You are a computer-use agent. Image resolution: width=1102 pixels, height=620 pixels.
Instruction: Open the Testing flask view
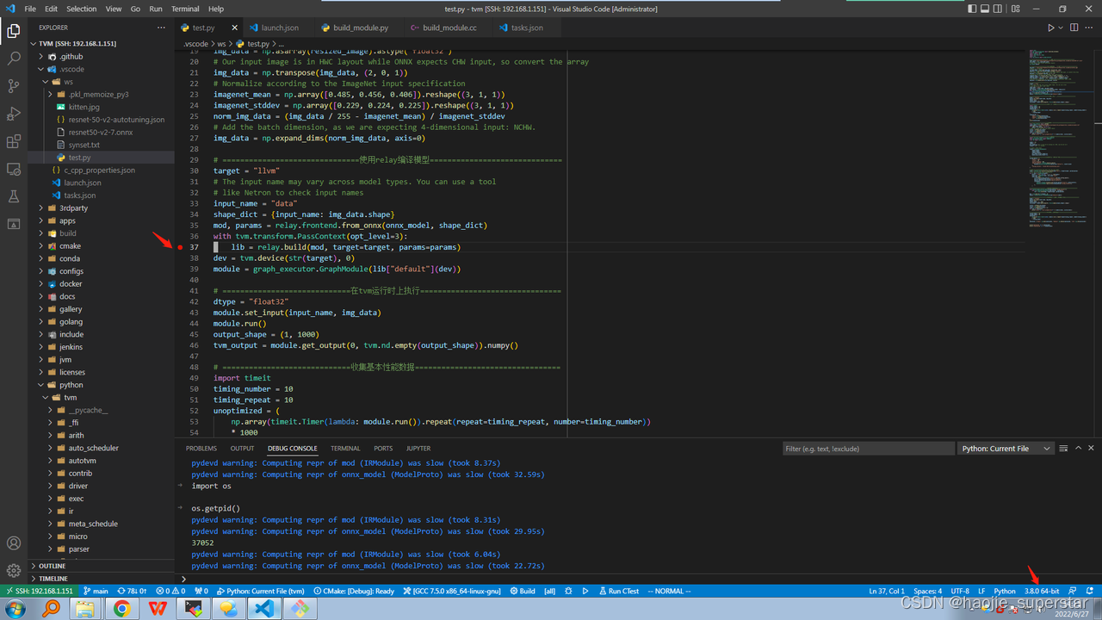(14, 196)
